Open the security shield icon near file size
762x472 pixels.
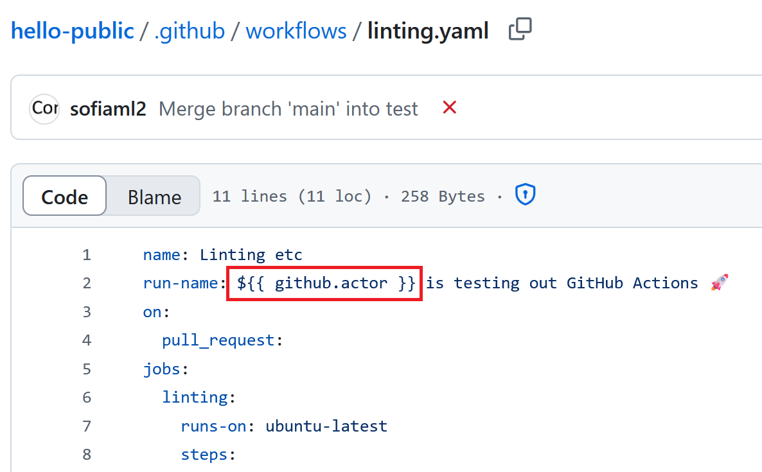pos(525,196)
